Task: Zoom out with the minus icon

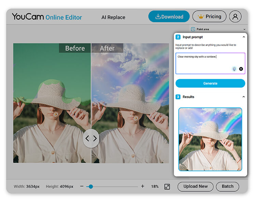Action: (x=82, y=186)
